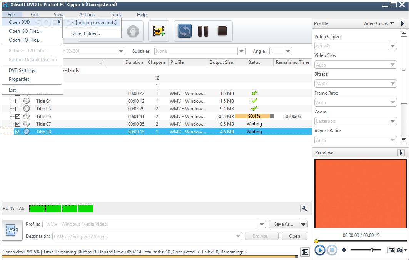409x260 pixels.
Task: Click the WMV profile format icon
Action: pyautogui.click(x=12, y=230)
